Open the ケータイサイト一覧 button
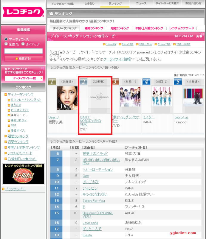The height and width of the screenshot is (239, 206). (x=24, y=78)
